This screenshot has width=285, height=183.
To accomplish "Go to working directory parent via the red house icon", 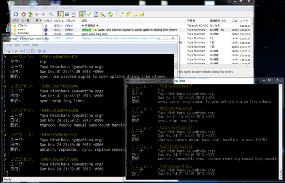I will tap(24, 14).
